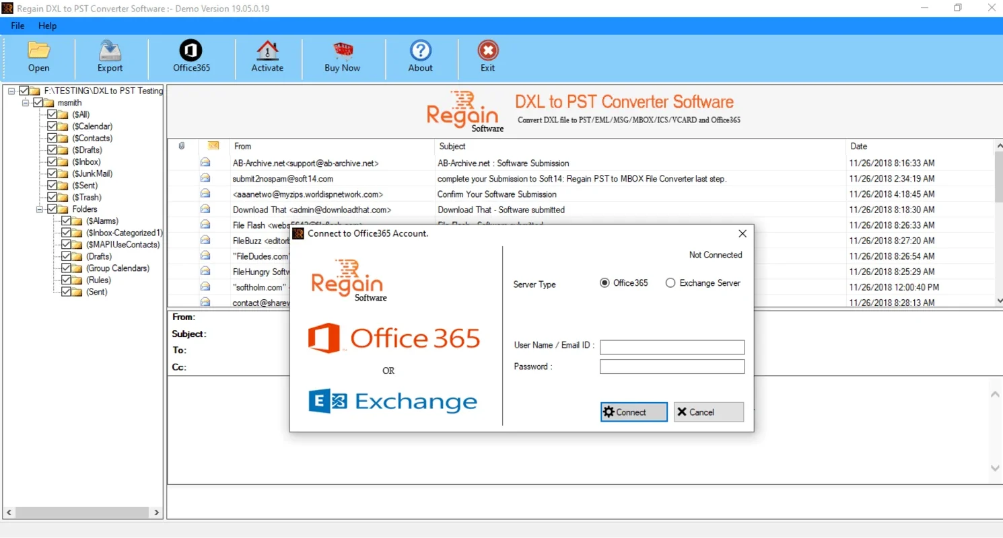Show the About question mark icon

(x=421, y=51)
